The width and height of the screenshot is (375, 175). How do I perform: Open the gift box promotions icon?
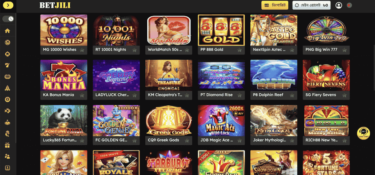click(7, 145)
